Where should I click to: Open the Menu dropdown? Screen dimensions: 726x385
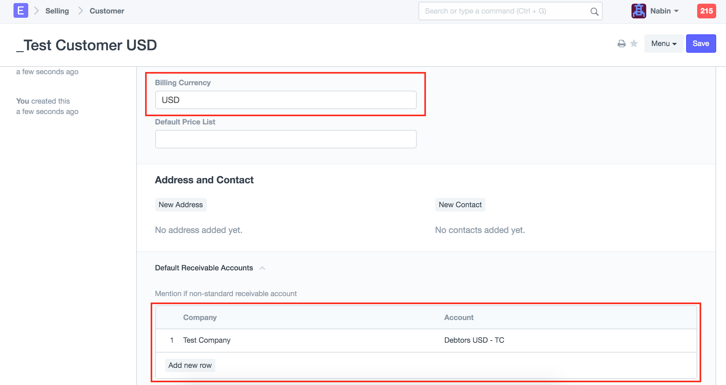[663, 44]
